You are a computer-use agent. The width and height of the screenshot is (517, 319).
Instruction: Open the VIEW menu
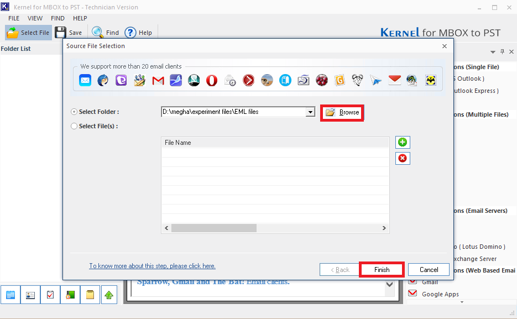coord(35,18)
